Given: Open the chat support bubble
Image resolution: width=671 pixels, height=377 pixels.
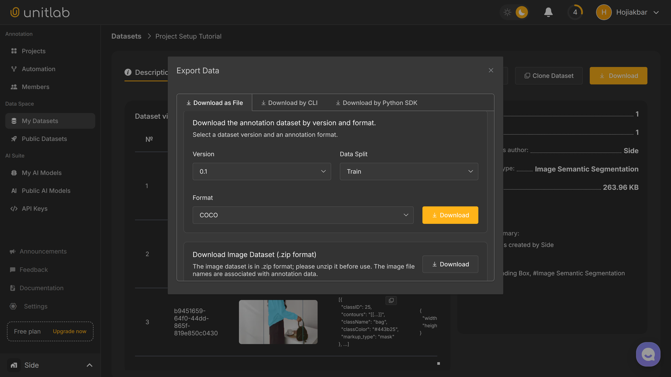Looking at the screenshot, I should tap(648, 354).
